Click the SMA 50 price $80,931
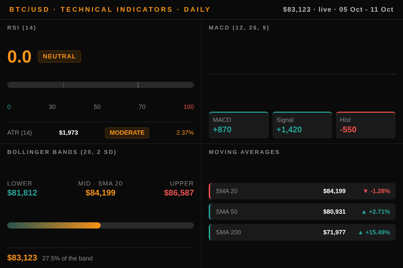This screenshot has height=268, width=403. 334,212
